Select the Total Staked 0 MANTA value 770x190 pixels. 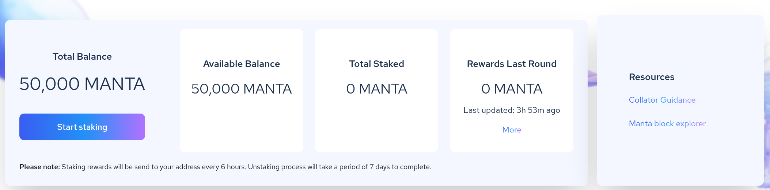376,89
